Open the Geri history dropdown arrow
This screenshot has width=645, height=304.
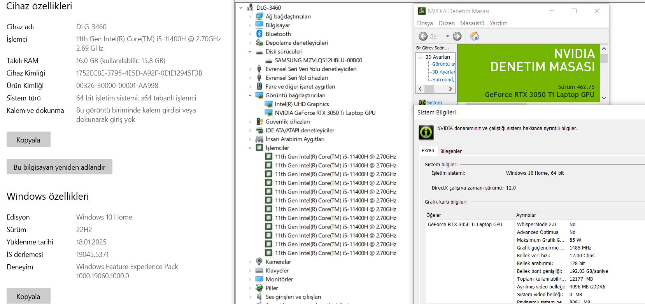(x=447, y=36)
